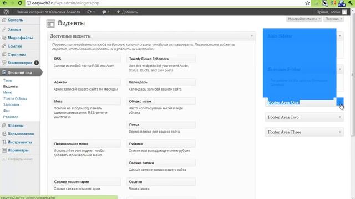This screenshot has width=355, height=199.
Task: Open Настройки экрана dropdown
Action: click(305, 19)
